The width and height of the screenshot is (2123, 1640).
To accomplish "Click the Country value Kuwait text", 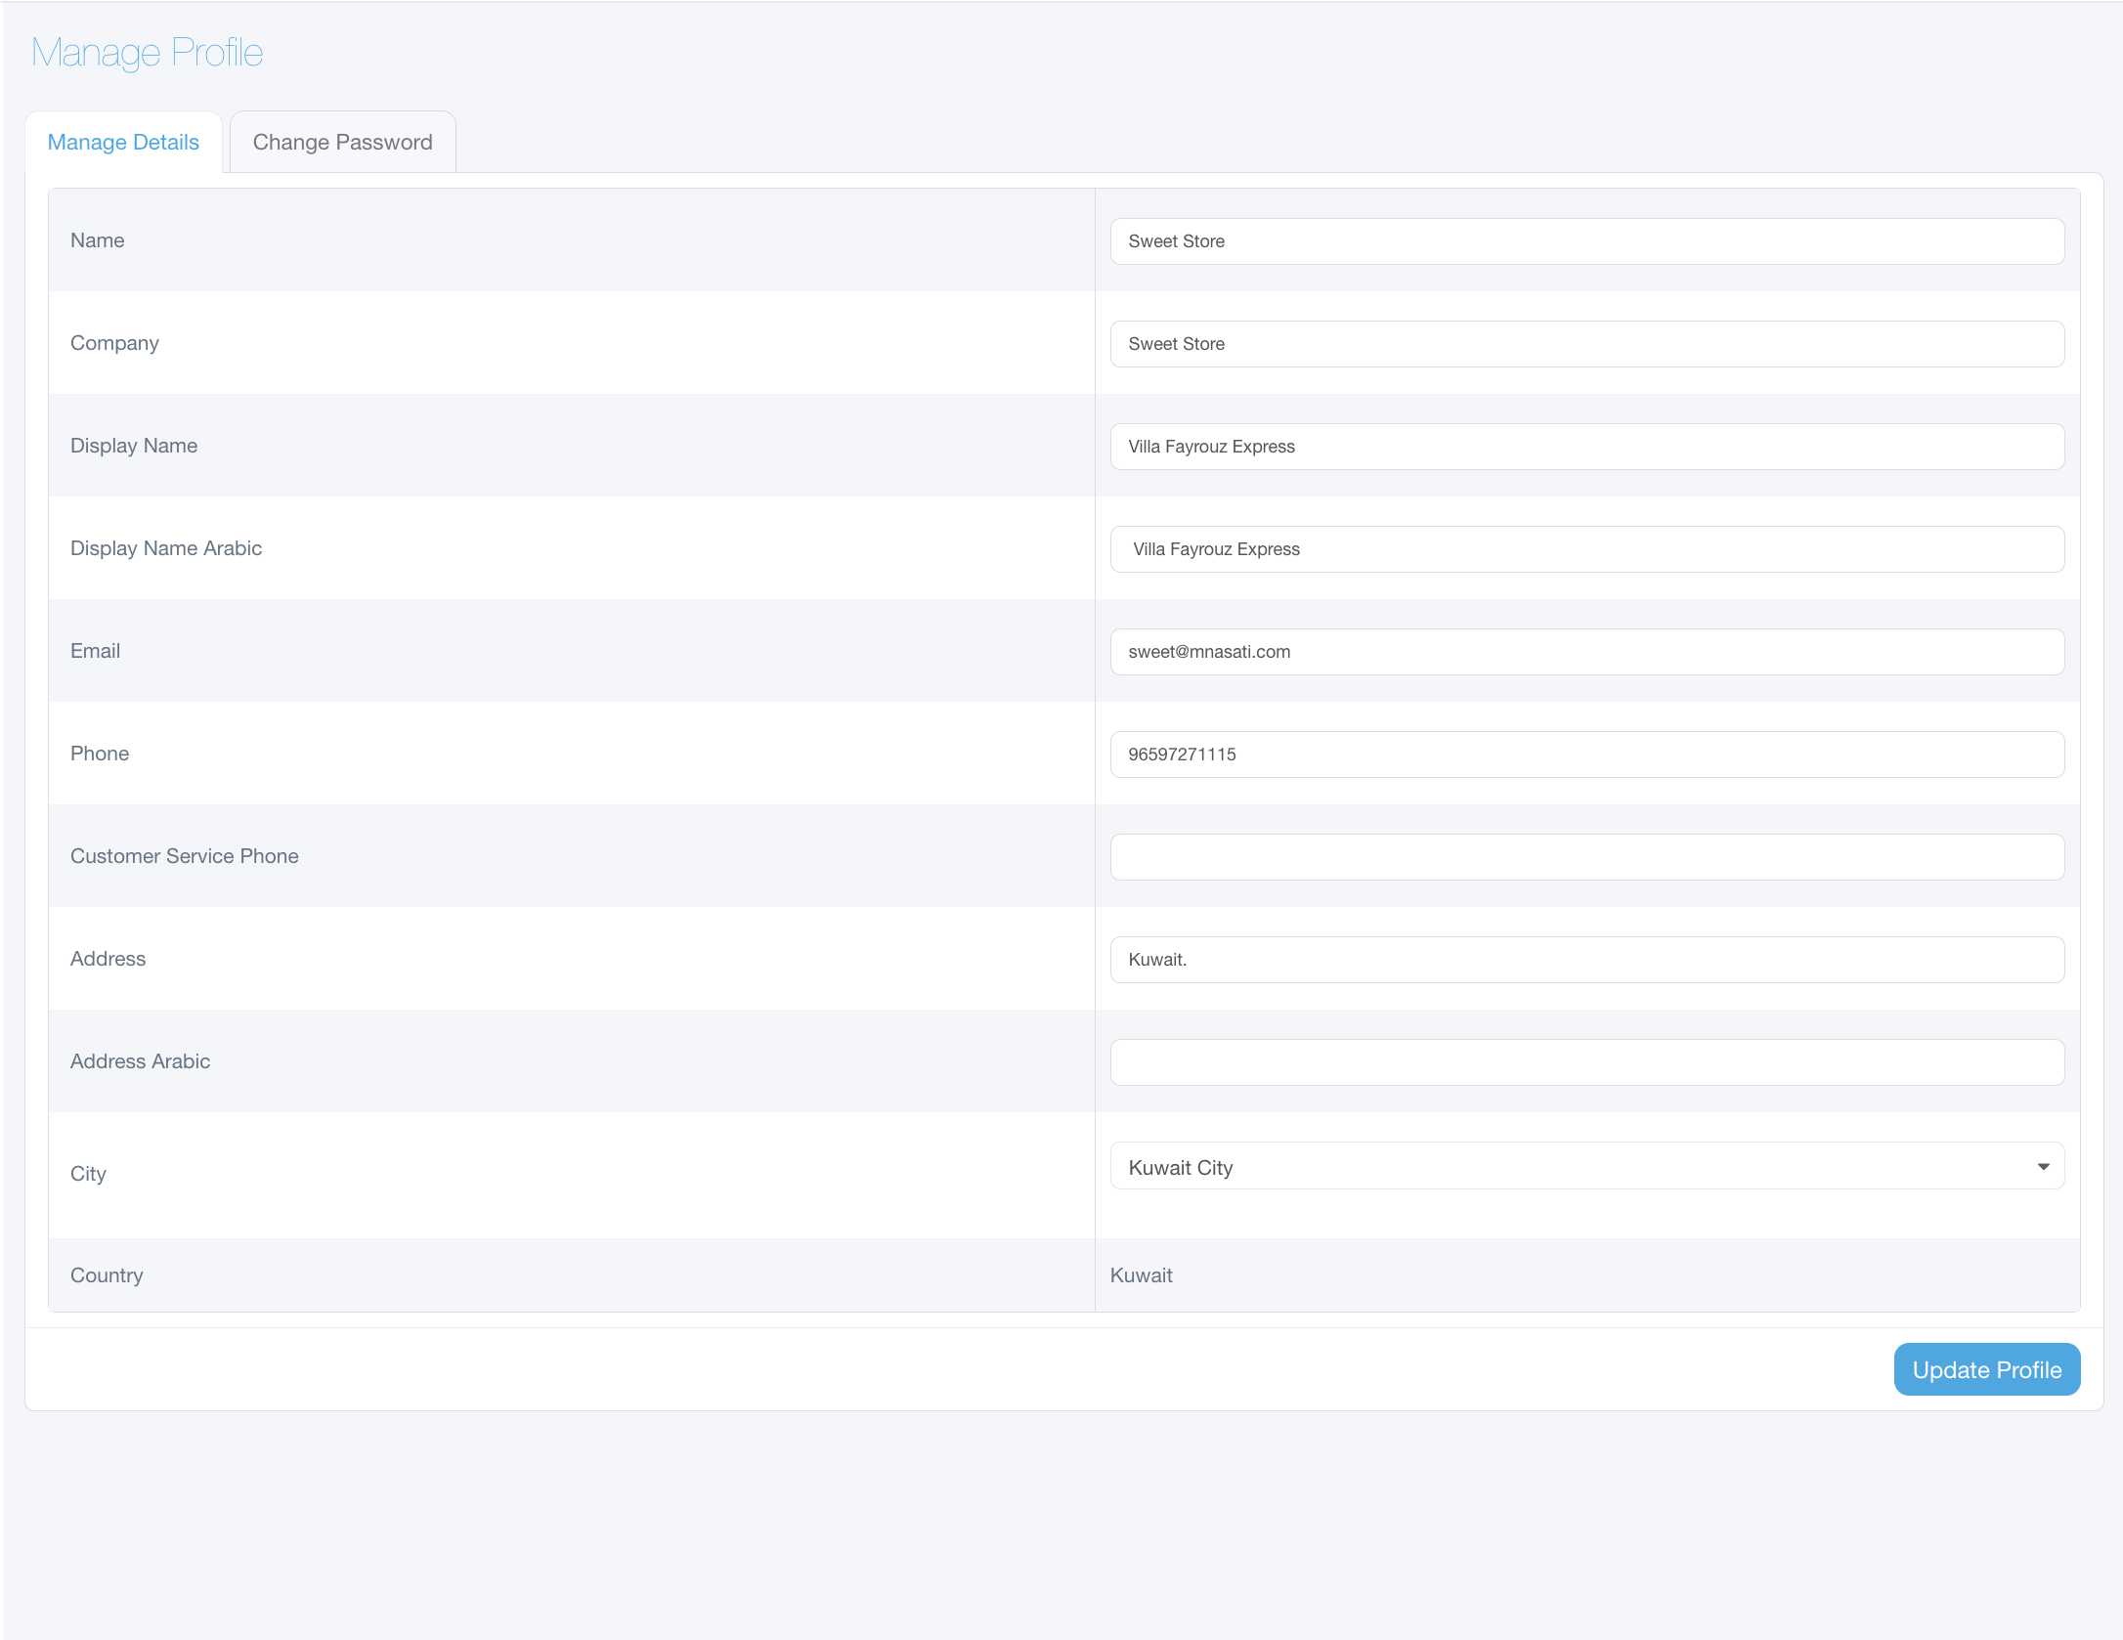I will [1141, 1275].
